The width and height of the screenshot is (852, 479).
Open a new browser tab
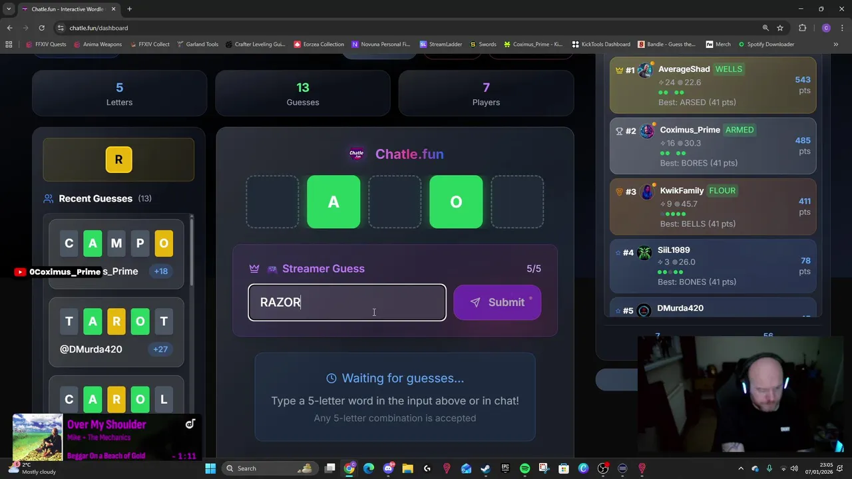tap(129, 9)
